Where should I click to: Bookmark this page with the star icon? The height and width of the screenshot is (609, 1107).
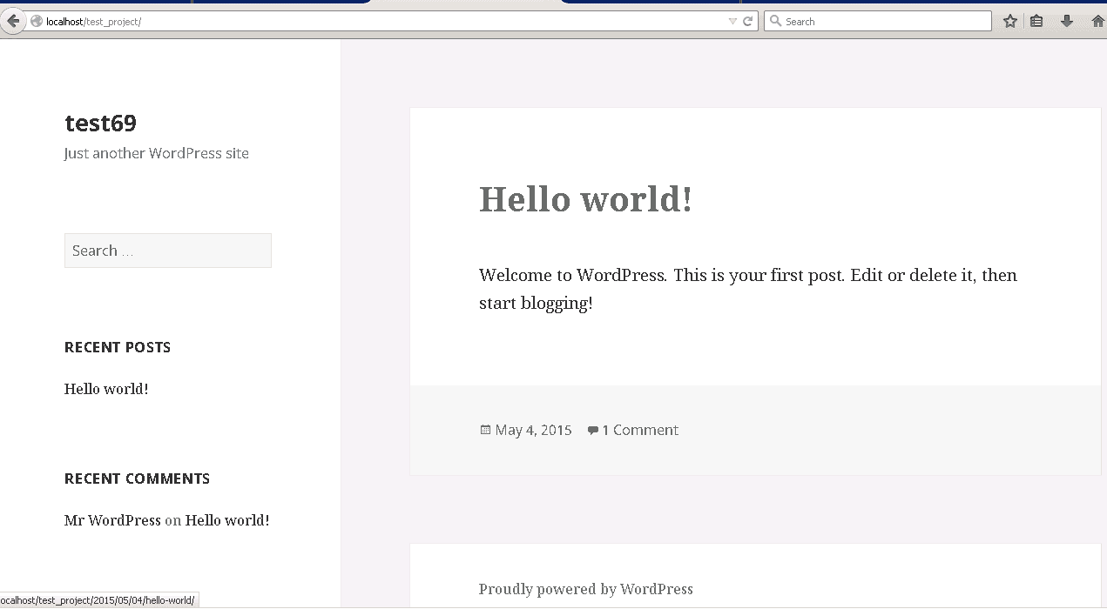(x=1010, y=22)
